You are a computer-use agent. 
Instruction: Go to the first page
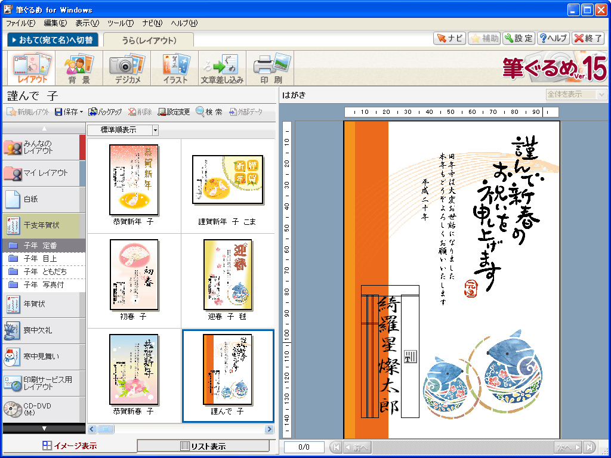click(337, 447)
